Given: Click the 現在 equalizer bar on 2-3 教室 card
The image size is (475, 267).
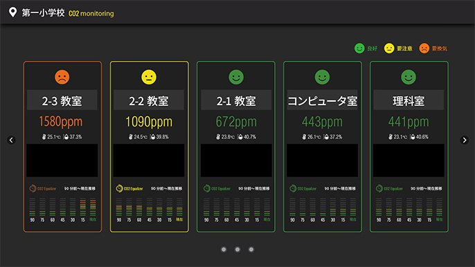Looking at the screenshot, I should click(93, 207).
